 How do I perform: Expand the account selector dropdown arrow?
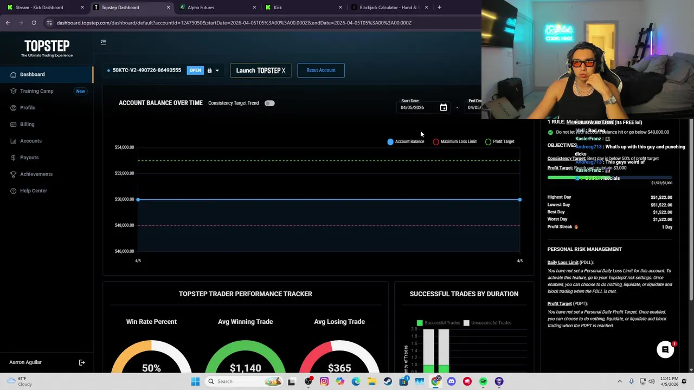(217, 70)
